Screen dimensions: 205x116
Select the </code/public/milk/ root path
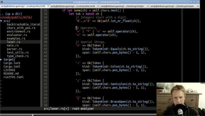pos(16,17)
